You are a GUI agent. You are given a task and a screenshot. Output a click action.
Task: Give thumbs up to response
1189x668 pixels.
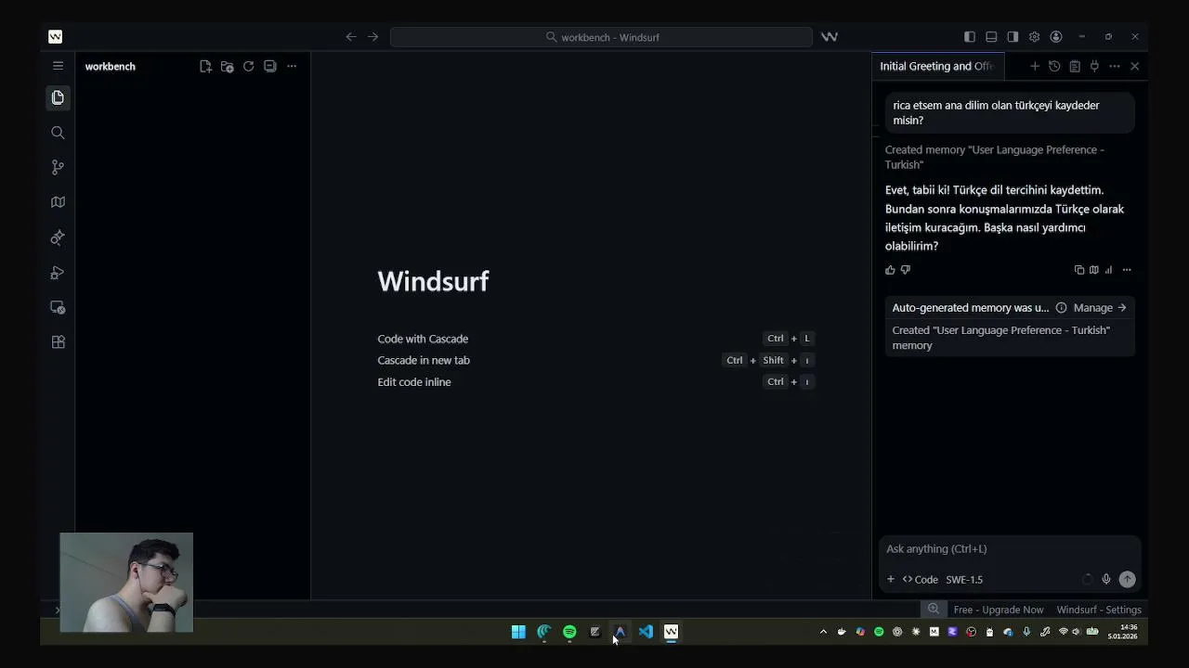click(890, 270)
